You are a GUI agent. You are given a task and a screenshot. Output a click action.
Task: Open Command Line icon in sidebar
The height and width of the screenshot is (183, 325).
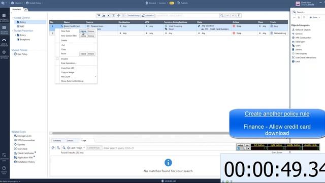pyautogui.click(x=4, y=157)
